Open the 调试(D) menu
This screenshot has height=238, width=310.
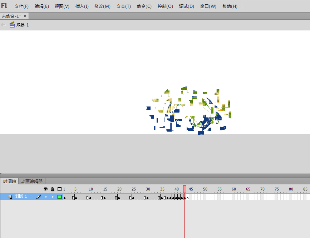click(186, 6)
